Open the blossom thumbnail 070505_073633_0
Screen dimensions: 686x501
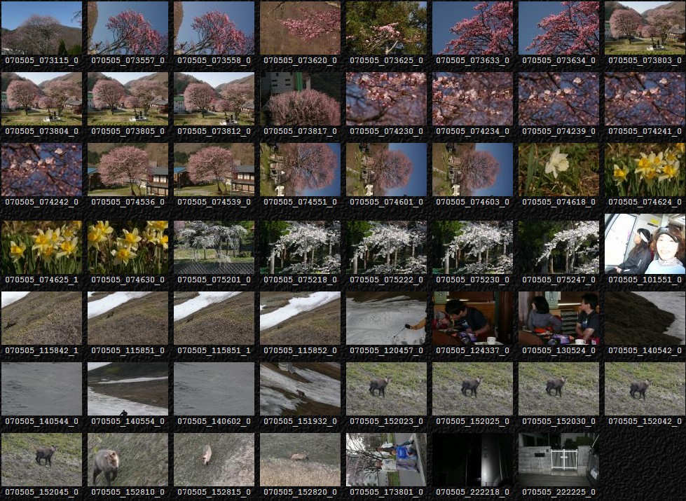[472, 27]
